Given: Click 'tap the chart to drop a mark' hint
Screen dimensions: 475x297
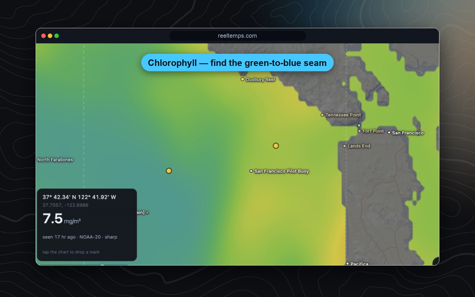Looking at the screenshot, I should [71, 252].
